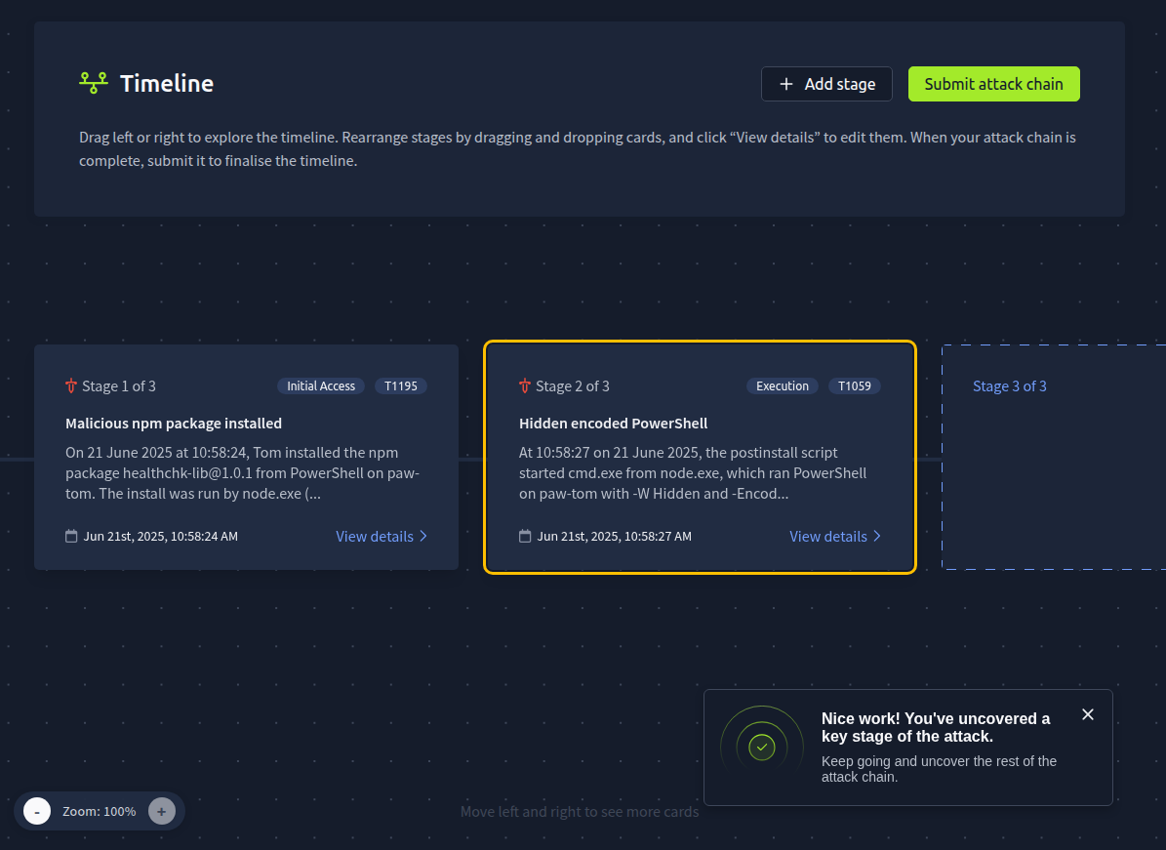The image size is (1166, 850).
Task: Zoom out with the minus button
Action: pyautogui.click(x=37, y=811)
